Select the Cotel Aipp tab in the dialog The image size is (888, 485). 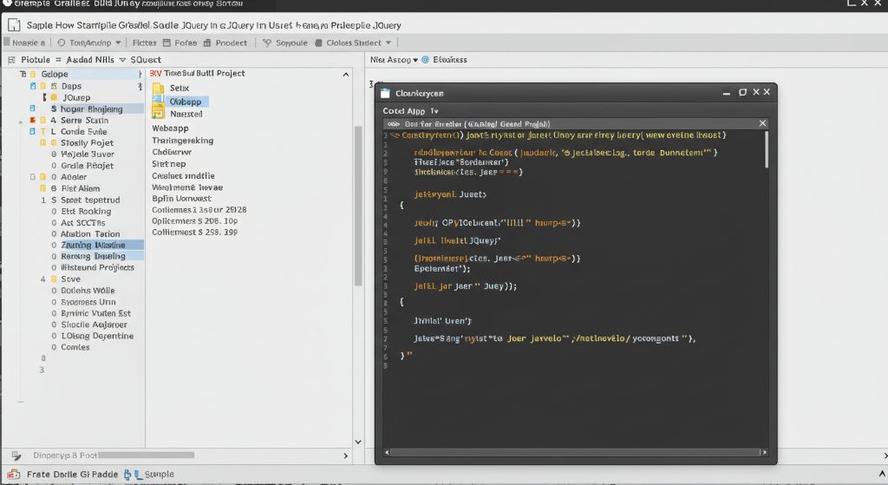pos(405,111)
